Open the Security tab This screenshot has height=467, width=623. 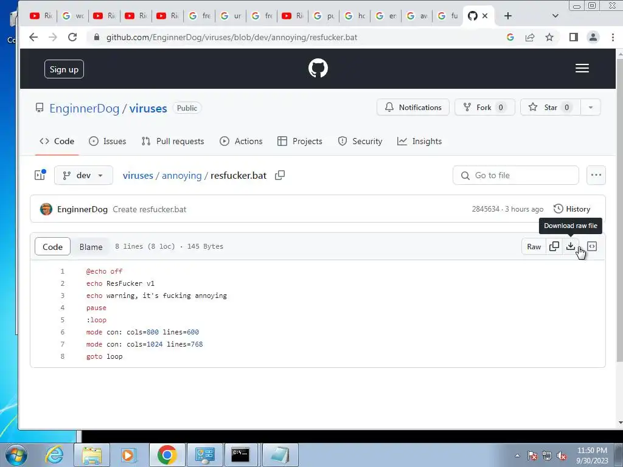pyautogui.click(x=360, y=141)
